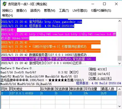
Task: Click the 引擎漏洞修复成功 log line
Action: pyautogui.click(x=46, y=46)
